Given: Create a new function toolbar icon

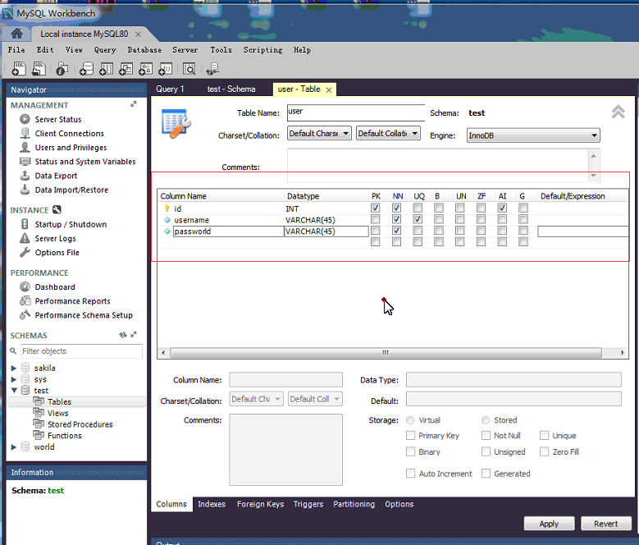Looking at the screenshot, I should tap(166, 68).
